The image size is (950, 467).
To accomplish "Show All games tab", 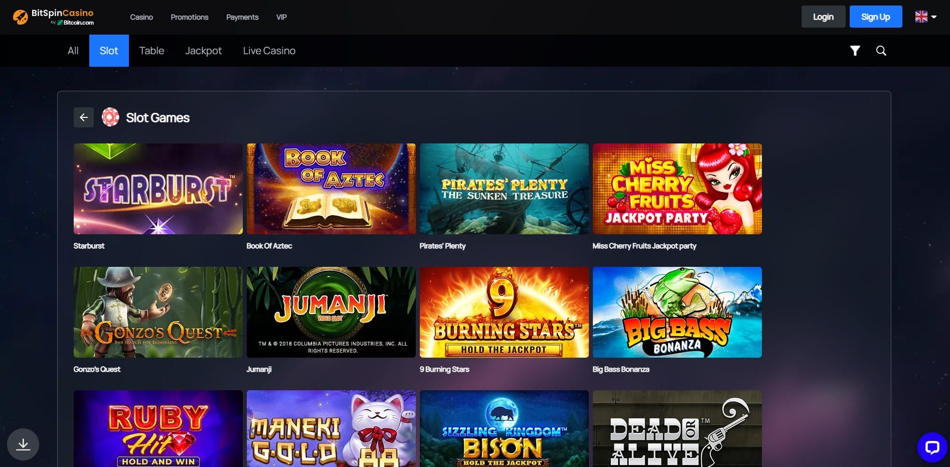I will 73,51.
